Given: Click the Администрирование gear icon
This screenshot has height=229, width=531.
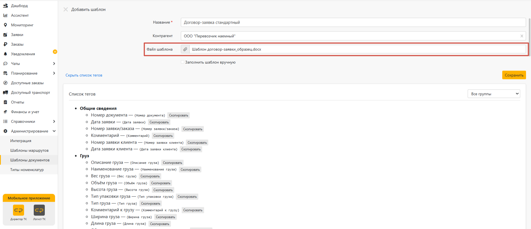Looking at the screenshot, I should [x=5, y=131].
